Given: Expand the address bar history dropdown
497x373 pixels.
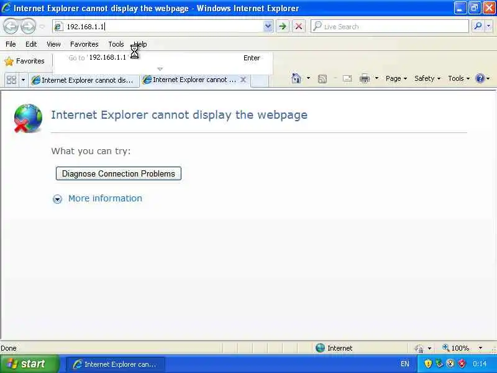Looking at the screenshot, I should (x=268, y=26).
